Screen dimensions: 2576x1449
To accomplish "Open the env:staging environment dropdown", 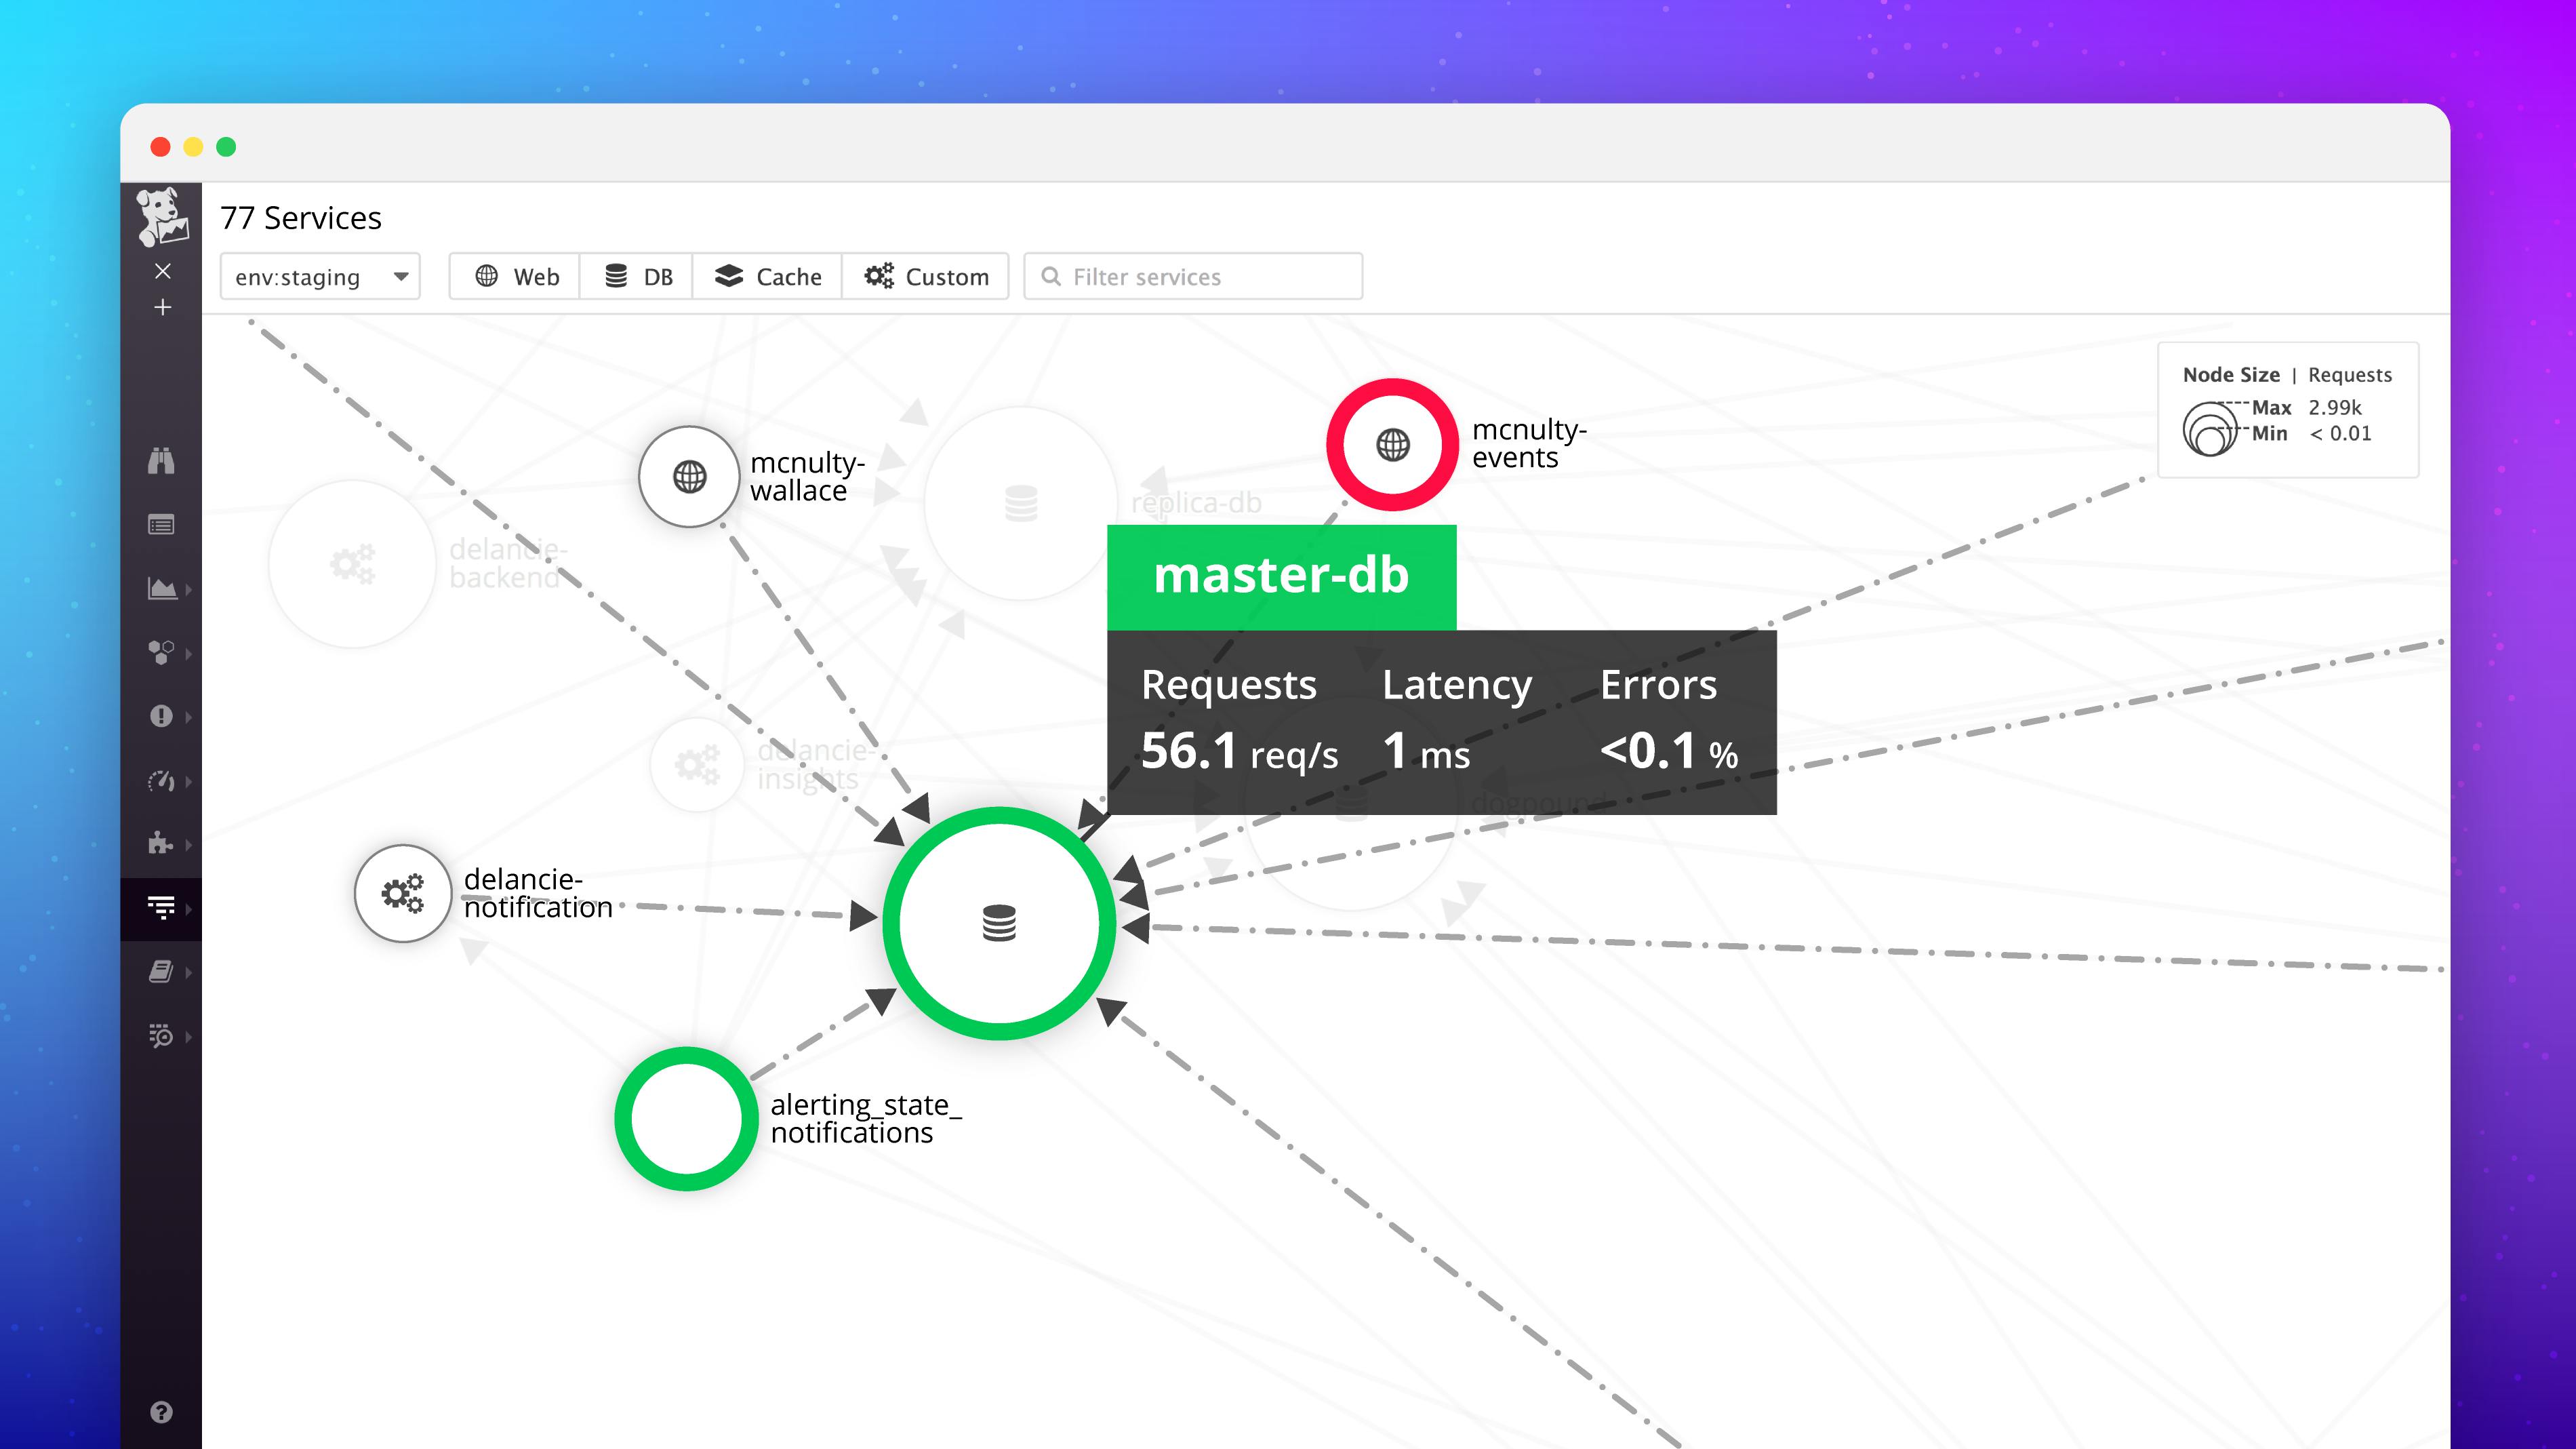I will [x=320, y=276].
